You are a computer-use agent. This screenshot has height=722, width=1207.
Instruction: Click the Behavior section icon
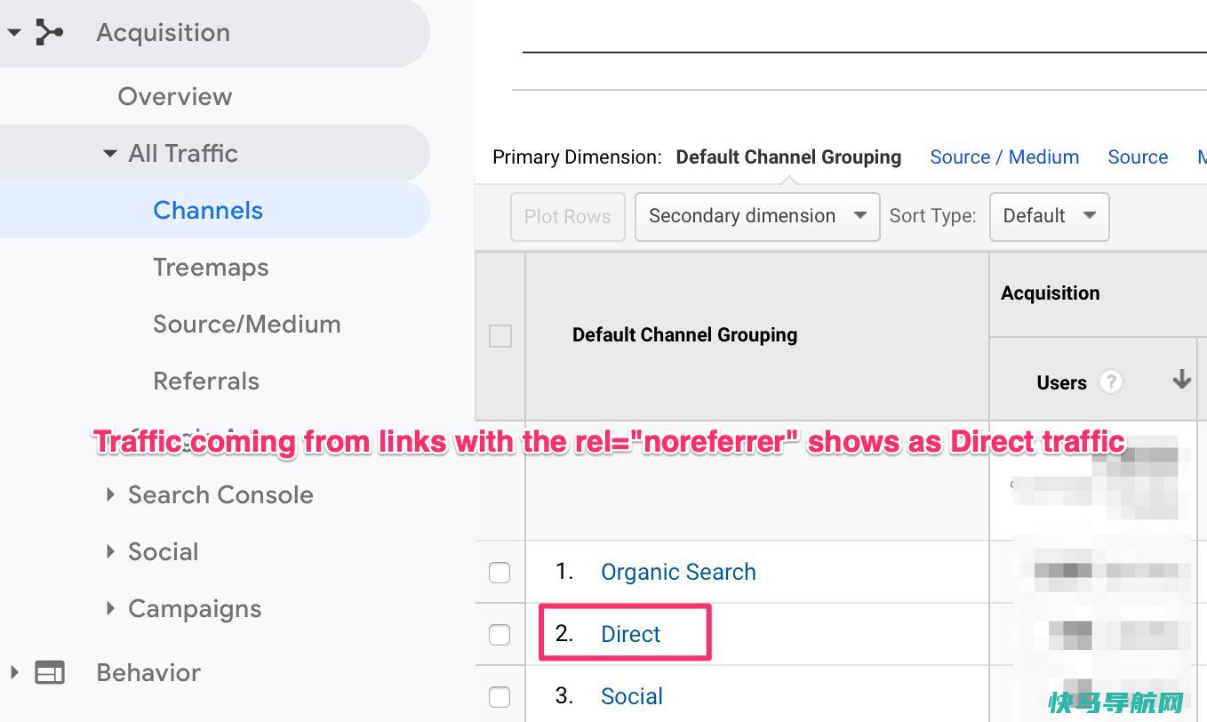pyautogui.click(x=50, y=673)
